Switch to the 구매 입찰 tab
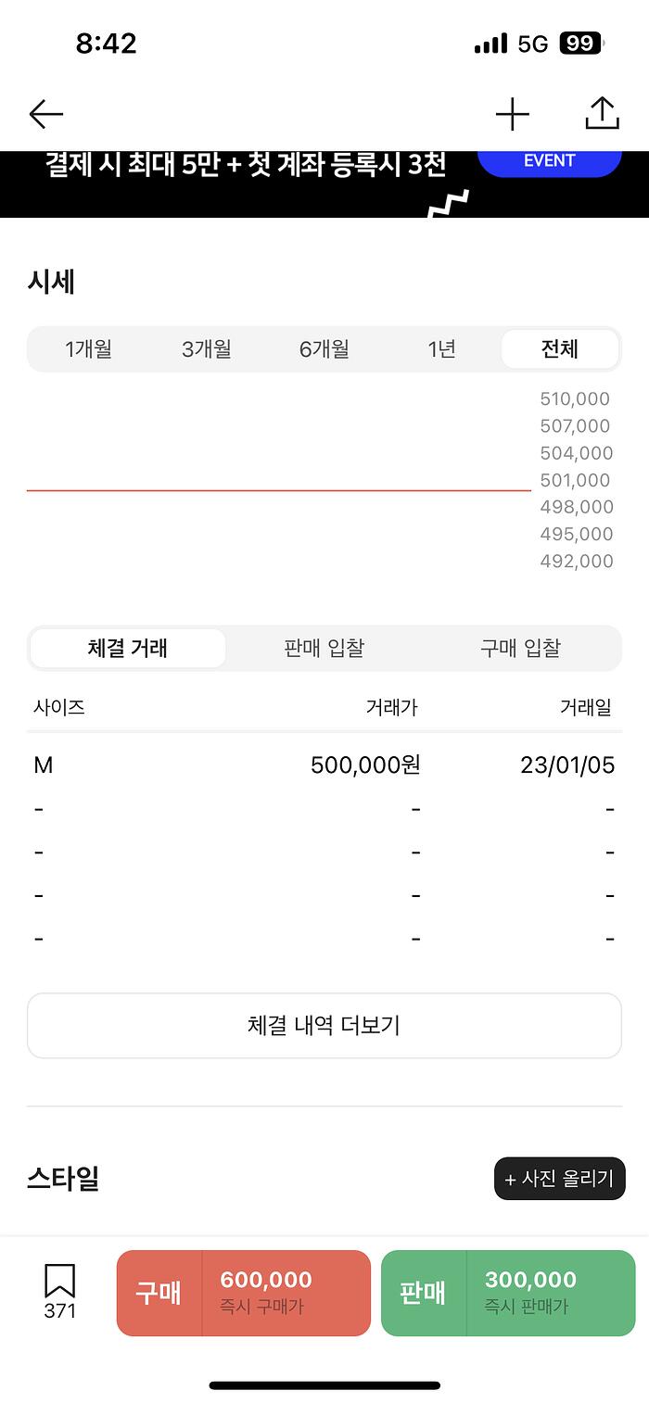Image resolution: width=649 pixels, height=1403 pixels. (520, 648)
